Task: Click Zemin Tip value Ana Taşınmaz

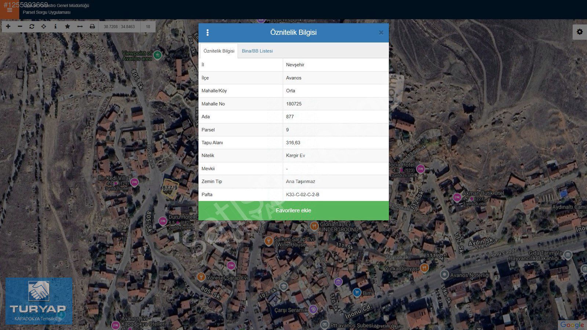Action: (x=300, y=181)
